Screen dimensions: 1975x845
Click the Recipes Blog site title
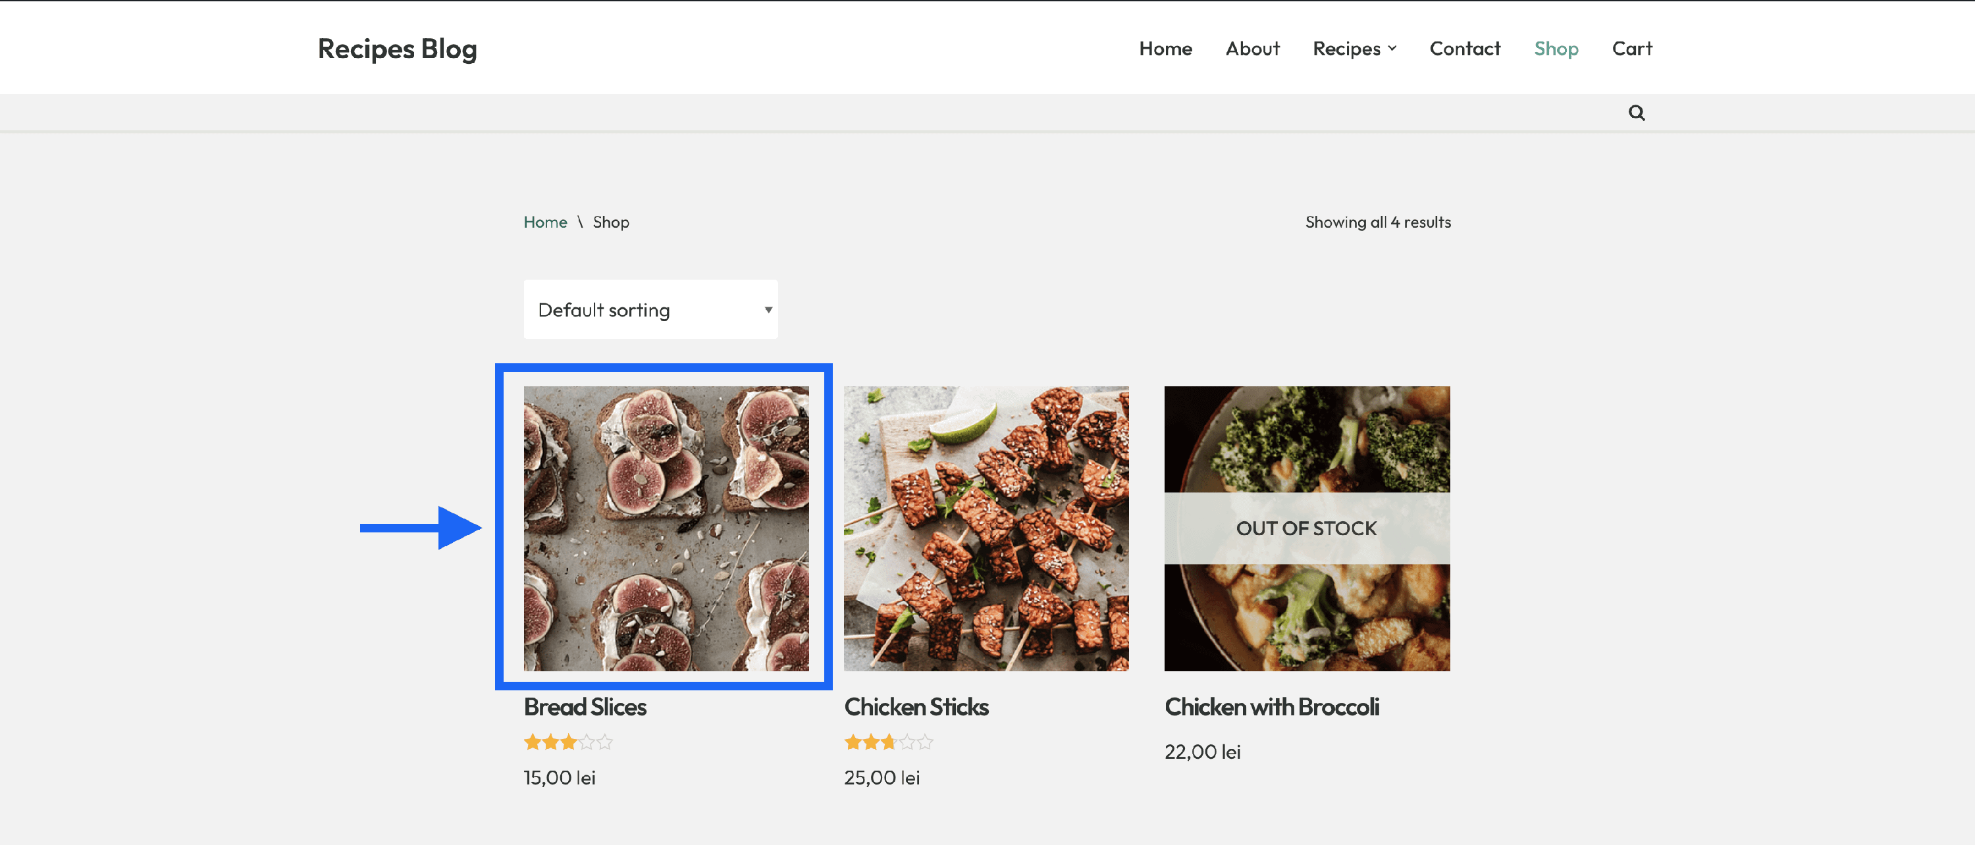pos(397,48)
